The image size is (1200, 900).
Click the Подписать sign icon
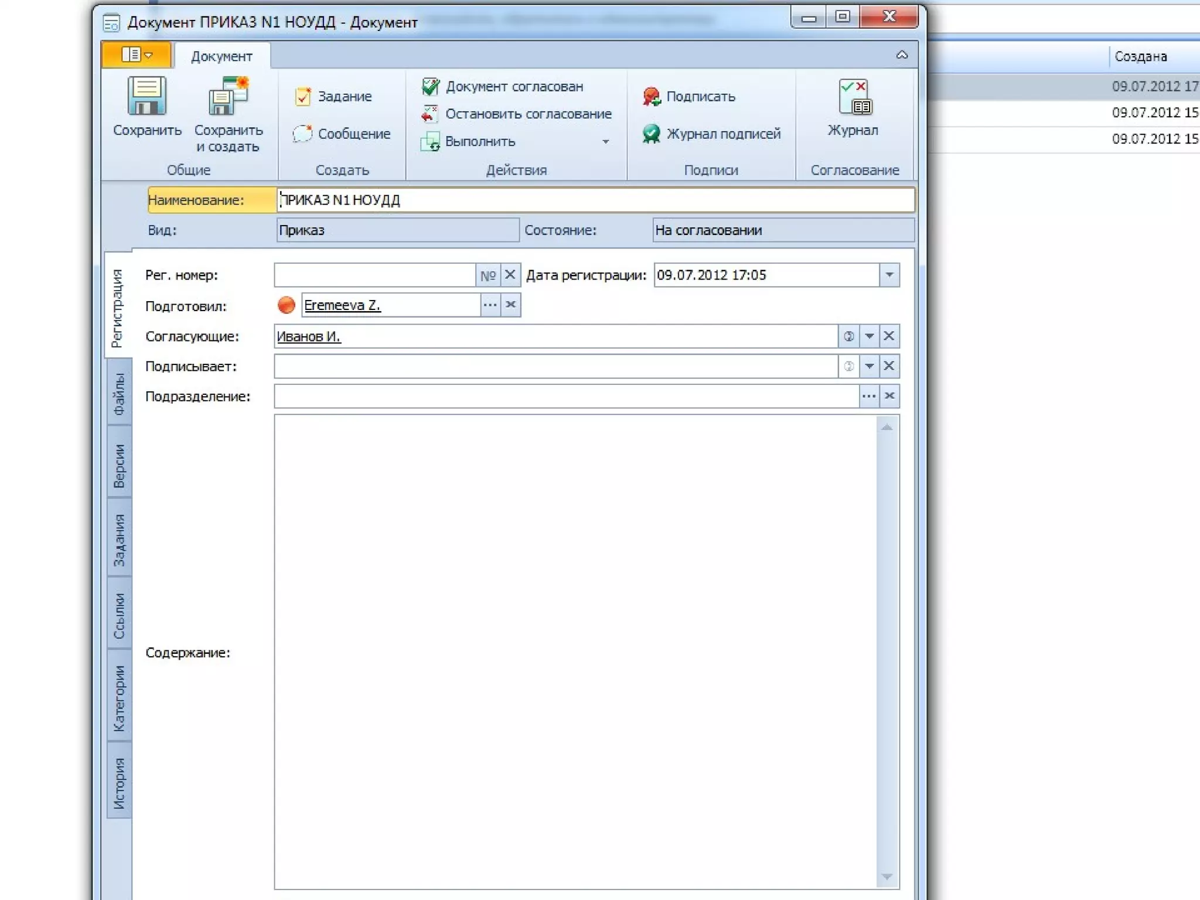(652, 97)
